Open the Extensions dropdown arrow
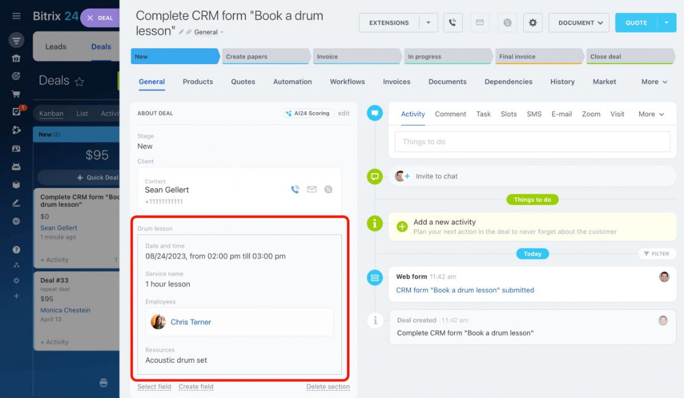Image resolution: width=684 pixels, height=398 pixels. [x=428, y=23]
